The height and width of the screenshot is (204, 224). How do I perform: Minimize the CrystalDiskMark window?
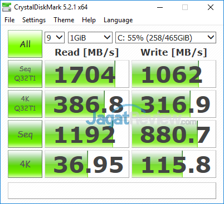coord(160,8)
